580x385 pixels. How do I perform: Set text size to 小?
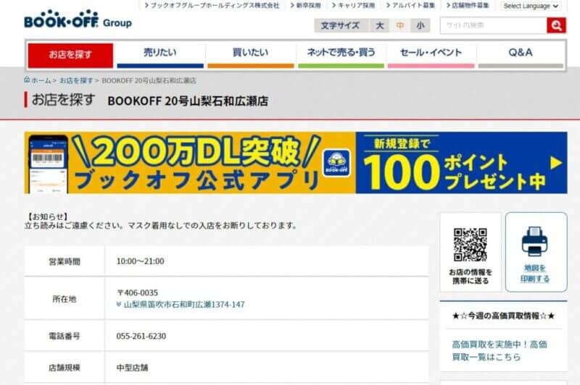(420, 26)
